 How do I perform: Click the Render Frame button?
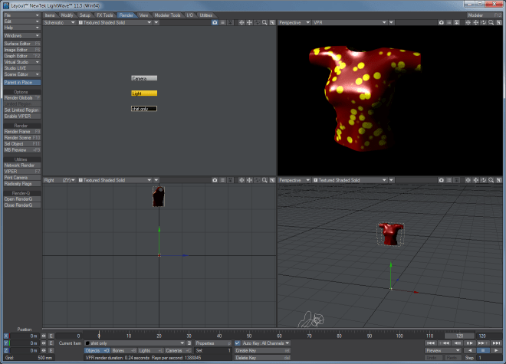[x=22, y=132]
